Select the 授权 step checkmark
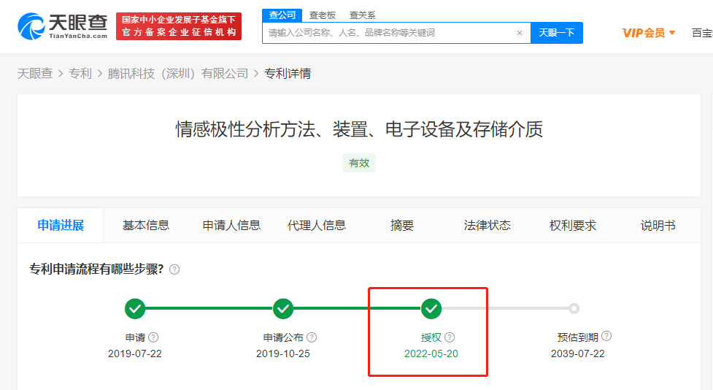 coord(431,308)
